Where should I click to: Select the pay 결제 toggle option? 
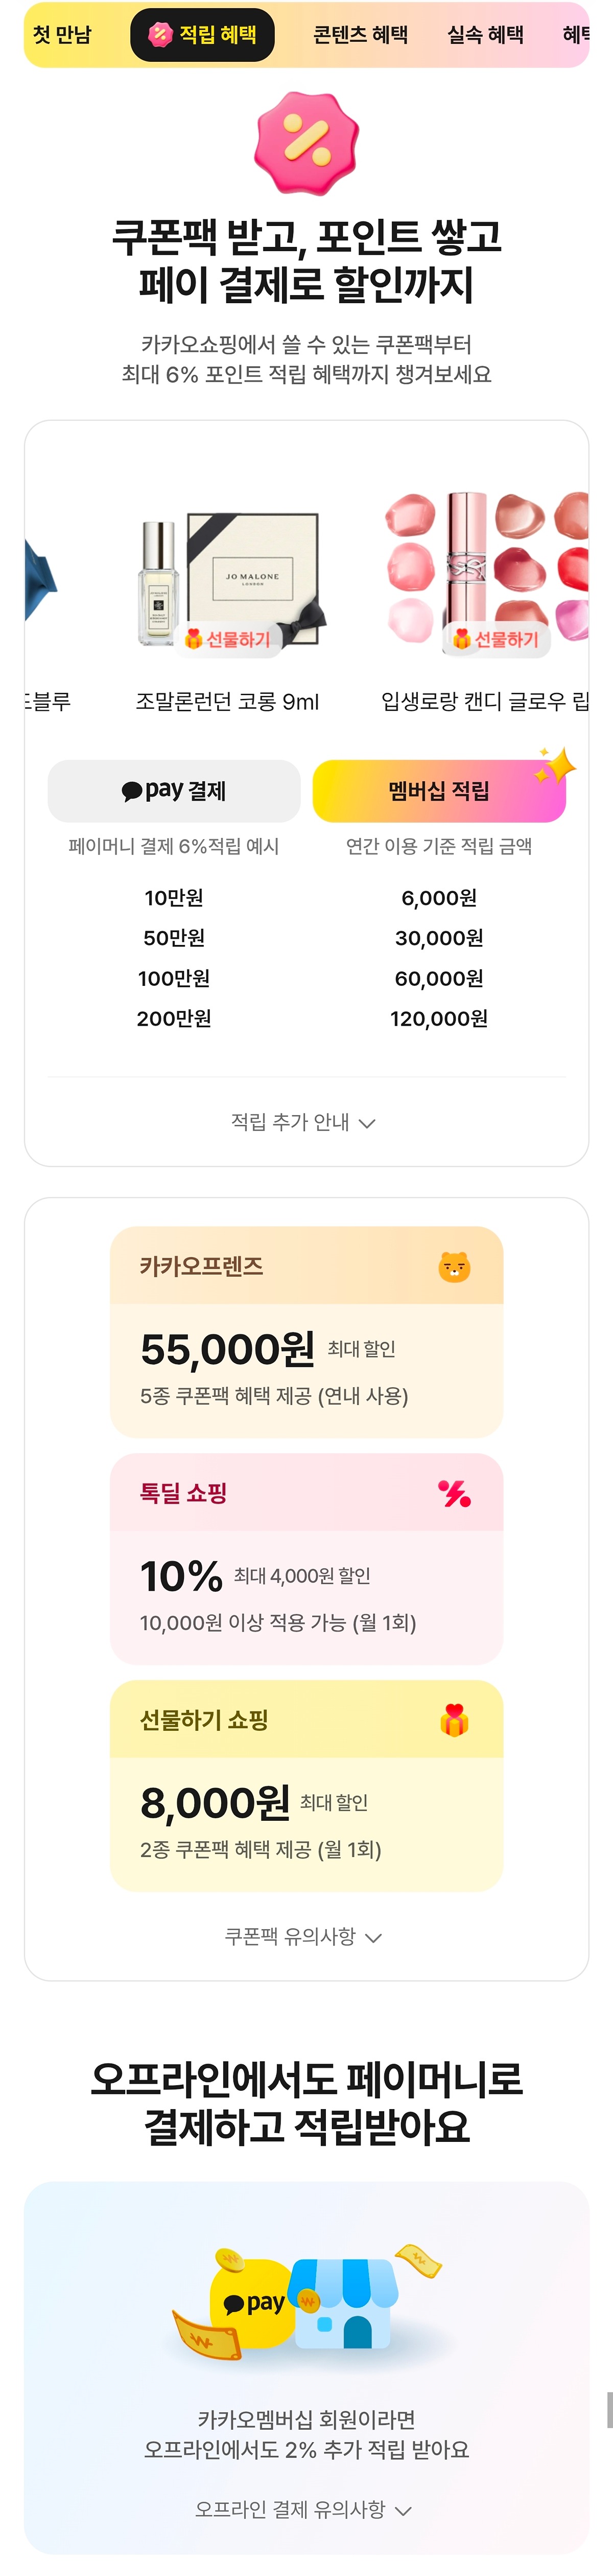pyautogui.click(x=174, y=791)
